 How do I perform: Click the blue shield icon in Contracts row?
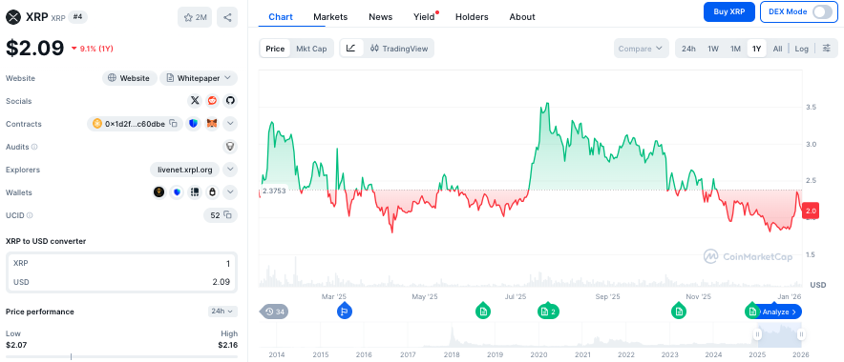point(194,124)
